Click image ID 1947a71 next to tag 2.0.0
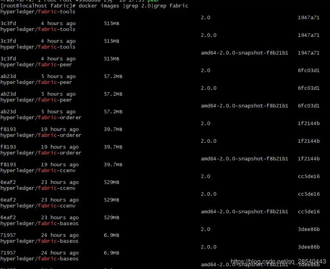330x269 pixels. (x=308, y=35)
